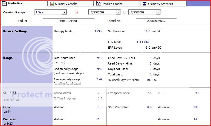
Task: Click the Summary Graphs bar chart icon
Action: [x=52, y=4]
